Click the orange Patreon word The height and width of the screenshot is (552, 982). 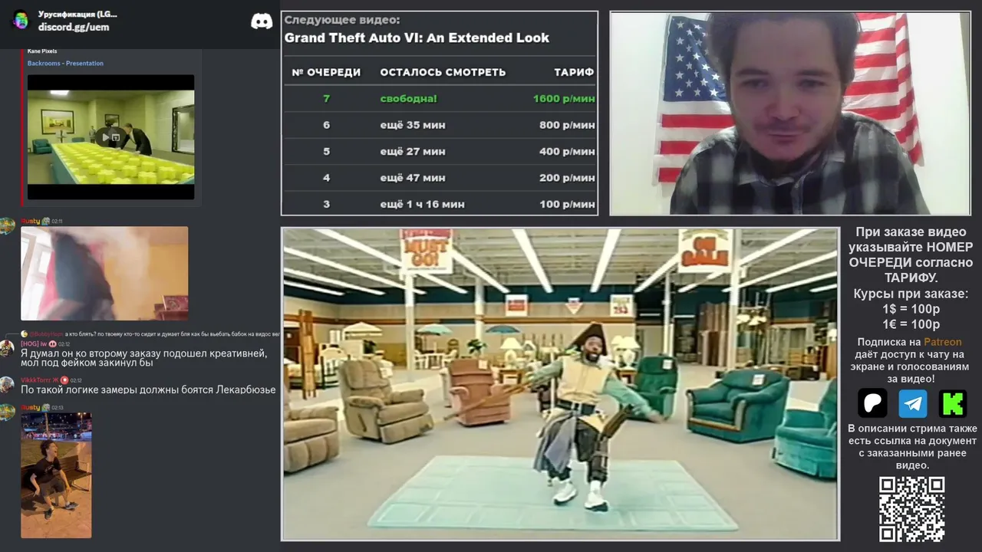(942, 342)
